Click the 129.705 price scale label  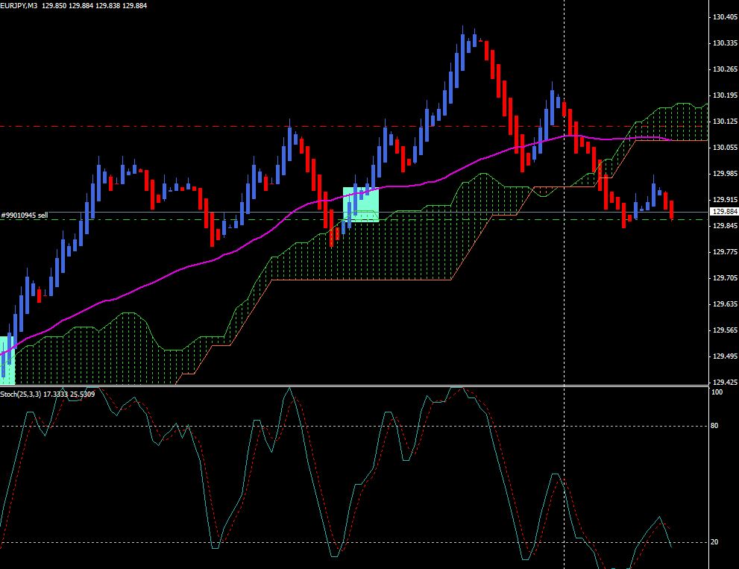[725, 278]
